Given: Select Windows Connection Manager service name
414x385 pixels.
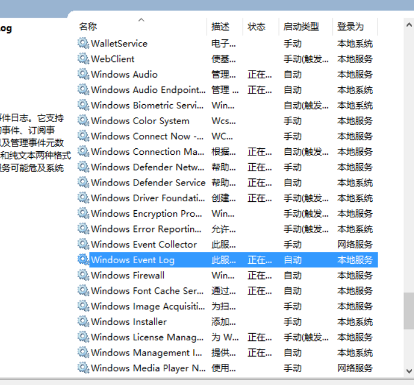Looking at the screenshot, I should pos(148,152).
